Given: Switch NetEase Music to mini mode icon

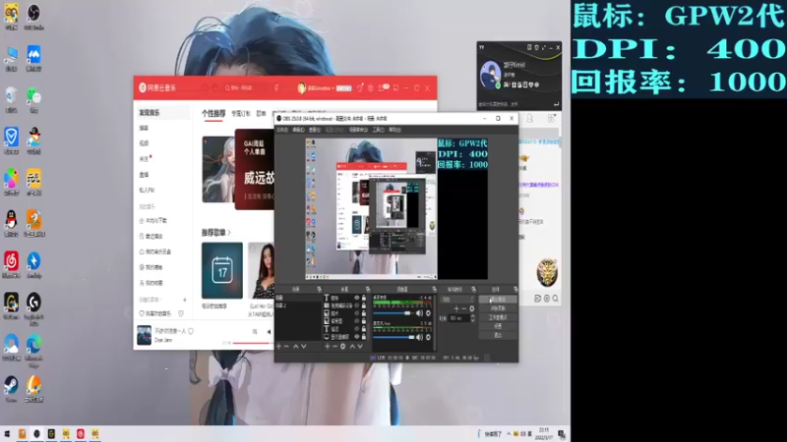Looking at the screenshot, I should coord(395,87).
